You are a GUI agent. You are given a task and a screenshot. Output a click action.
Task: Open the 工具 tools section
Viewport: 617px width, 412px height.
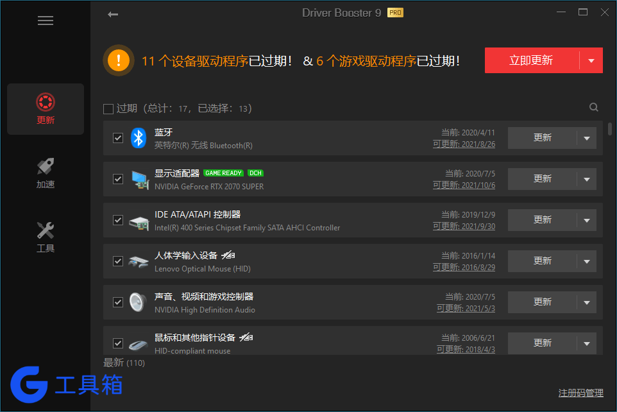(x=46, y=237)
